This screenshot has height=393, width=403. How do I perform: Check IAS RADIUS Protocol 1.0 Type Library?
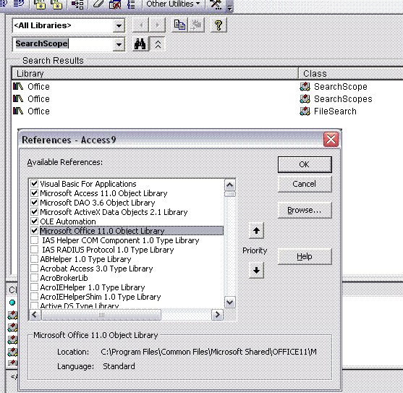[34, 250]
